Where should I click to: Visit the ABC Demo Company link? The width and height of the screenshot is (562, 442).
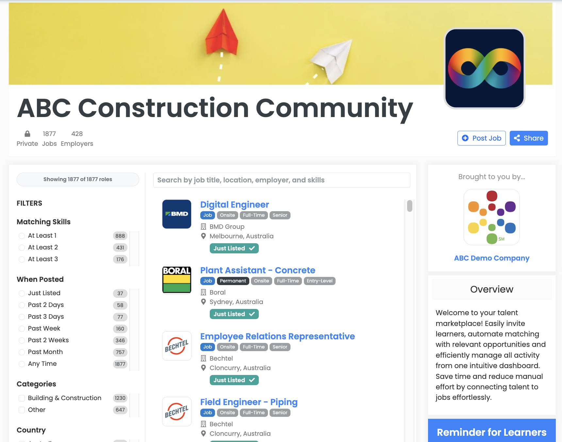pos(492,258)
